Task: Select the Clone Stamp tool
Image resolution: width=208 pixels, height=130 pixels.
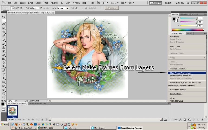Action: pyautogui.click(x=4, y=47)
